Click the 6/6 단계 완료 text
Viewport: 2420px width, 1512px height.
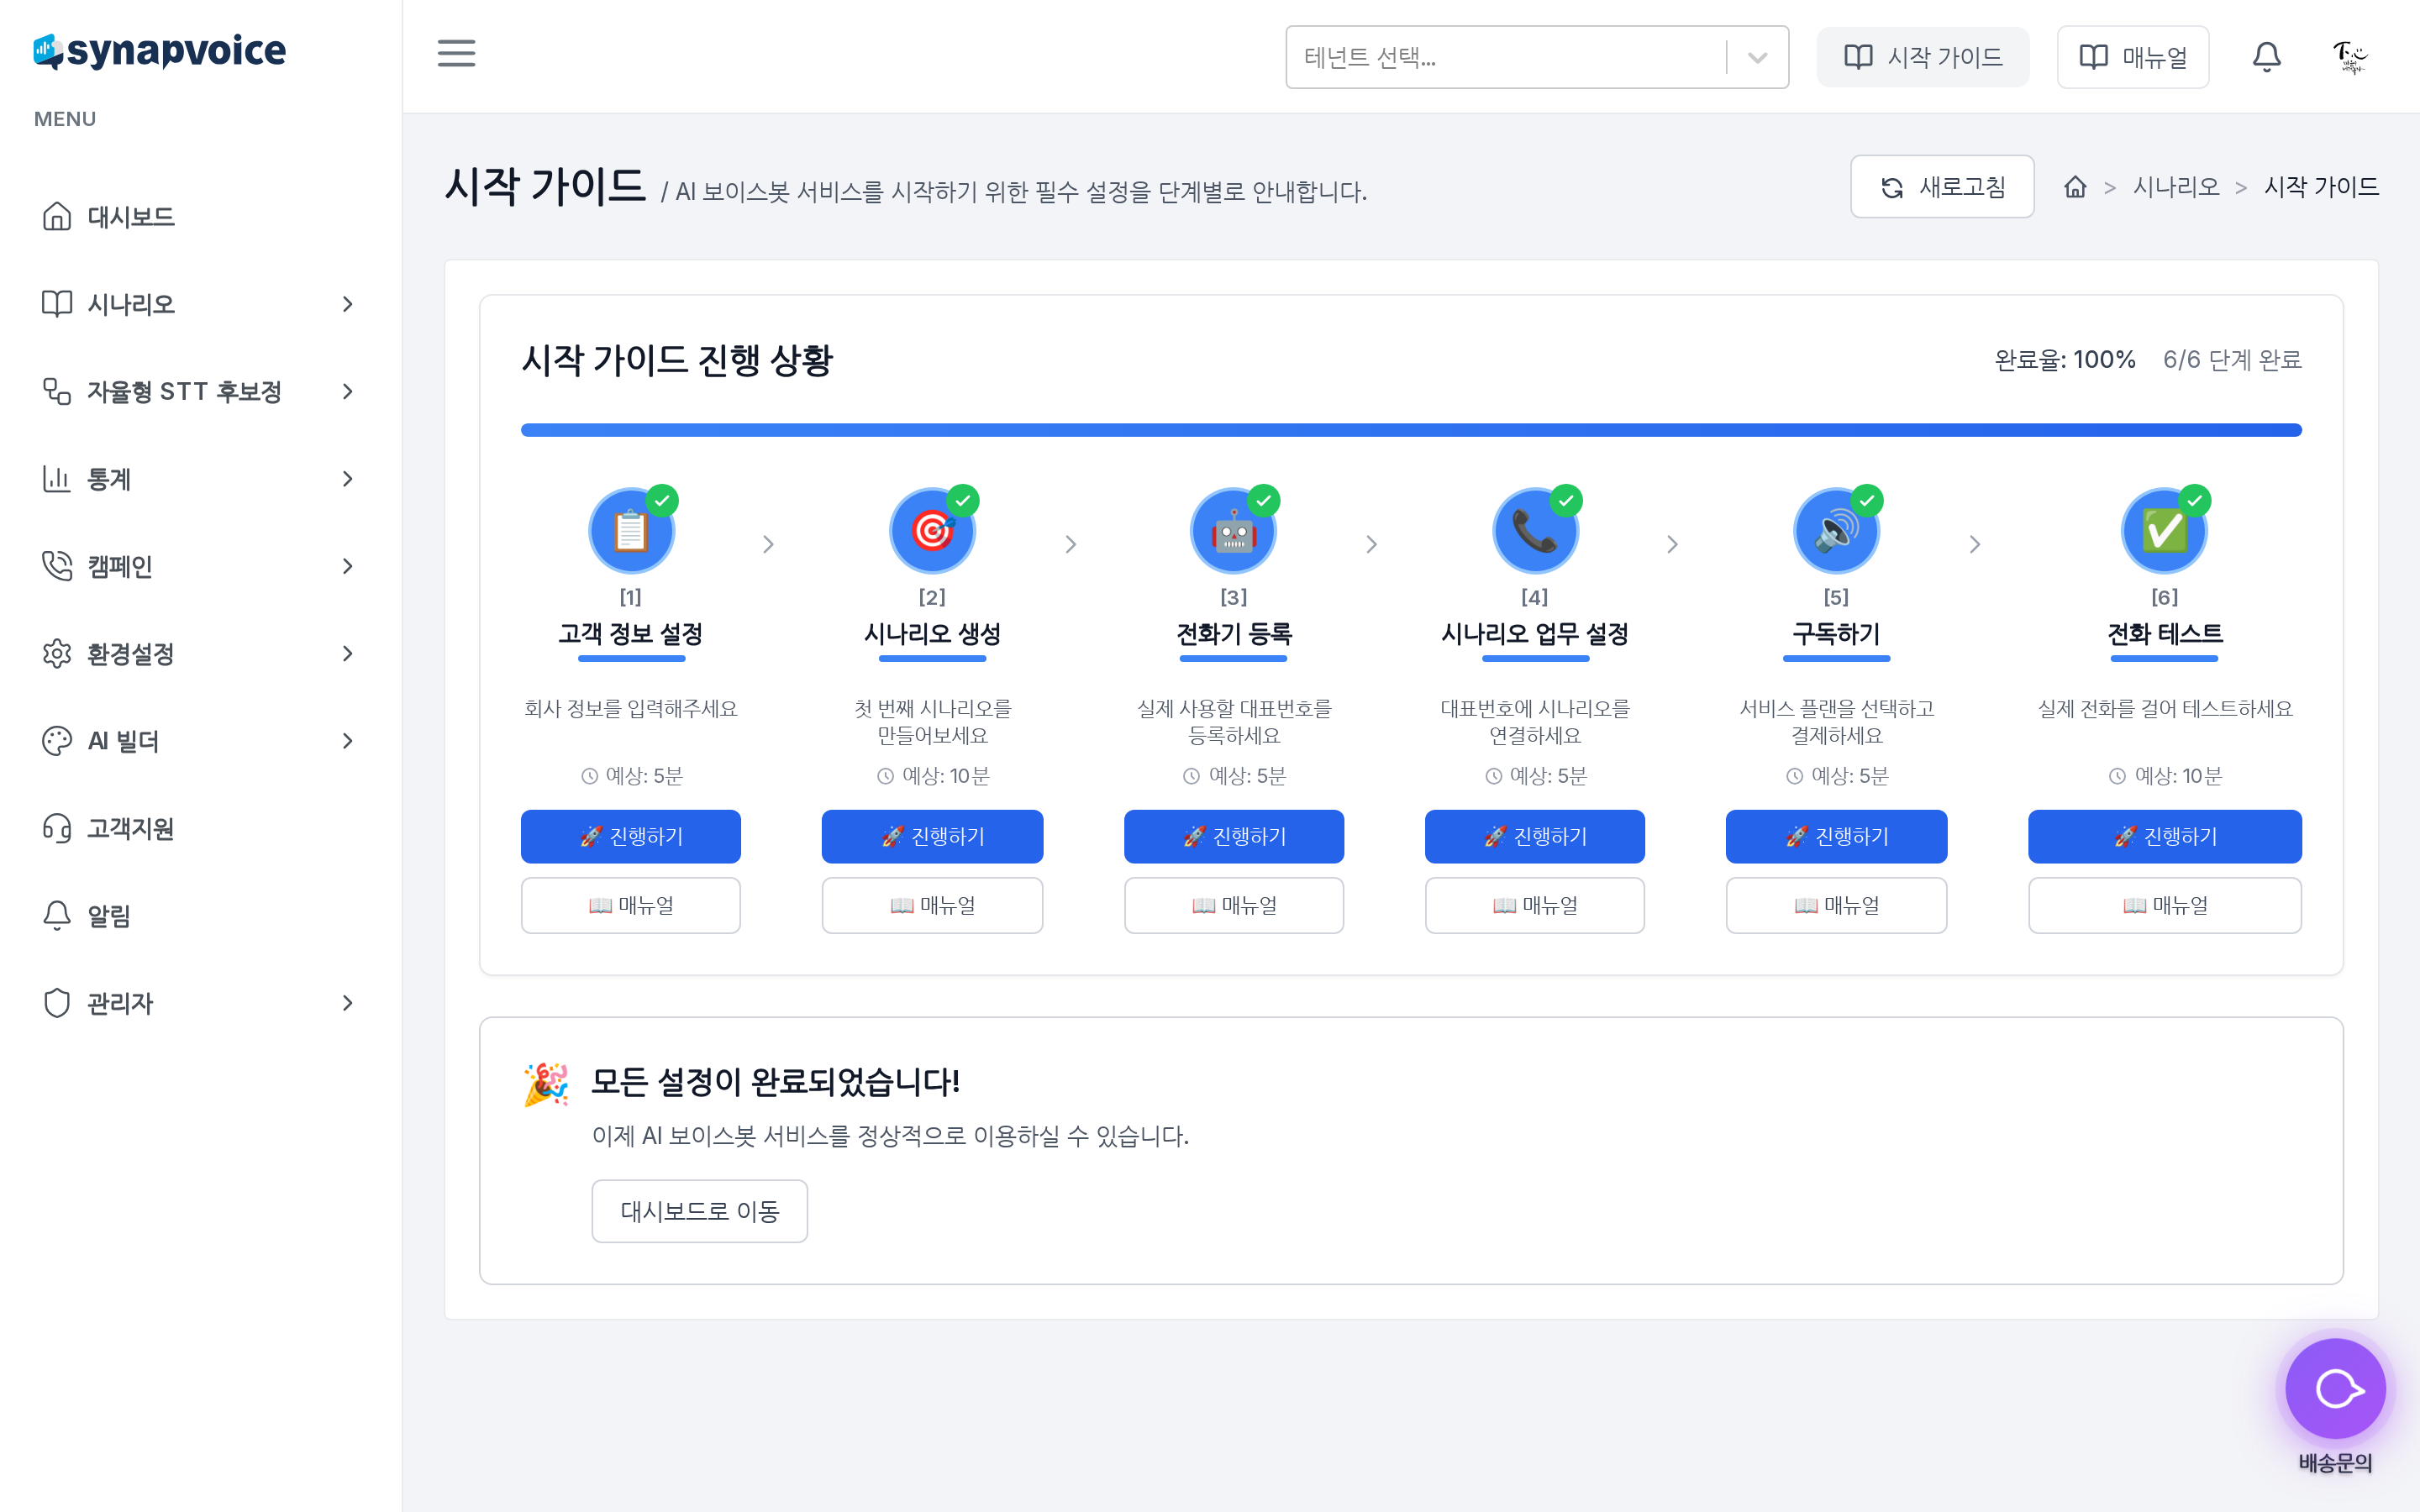[x=2232, y=360]
